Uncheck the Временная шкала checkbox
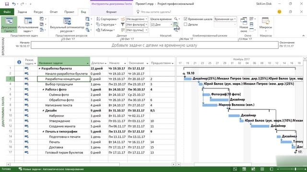 click(x=186, y=19)
